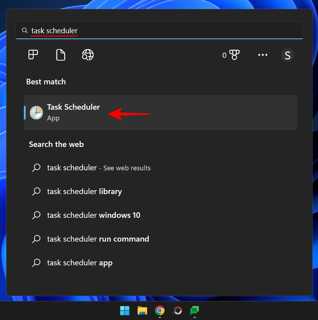Image resolution: width=318 pixels, height=320 pixels.
Task: Open the Task Scheduler app best match
Action: pyautogui.click(x=160, y=112)
